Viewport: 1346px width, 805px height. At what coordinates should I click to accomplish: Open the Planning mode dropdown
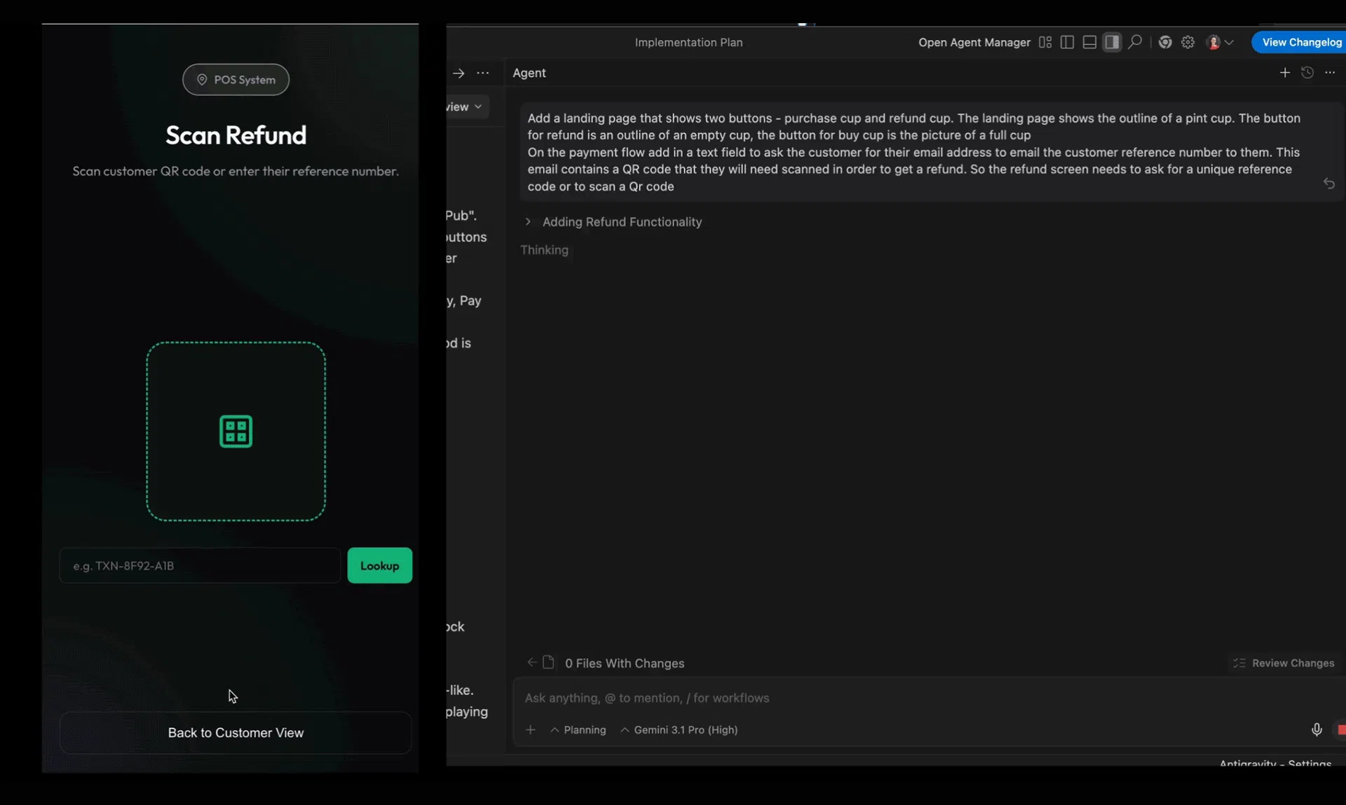578,730
